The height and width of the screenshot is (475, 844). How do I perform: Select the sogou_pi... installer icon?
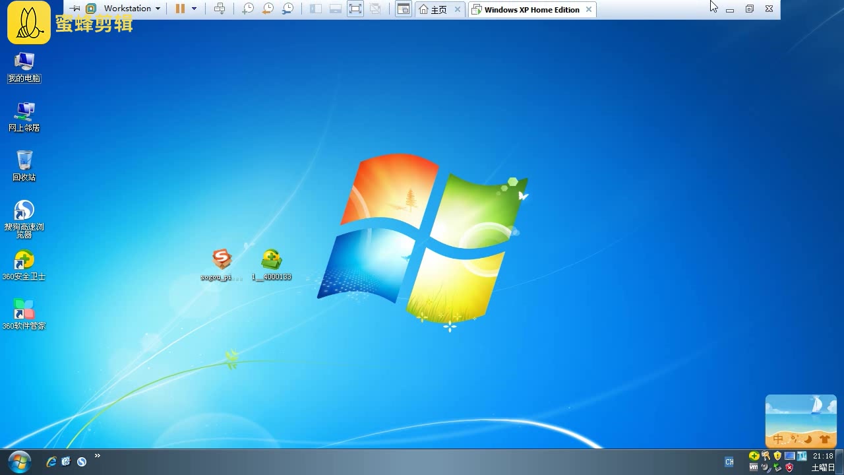pyautogui.click(x=222, y=265)
